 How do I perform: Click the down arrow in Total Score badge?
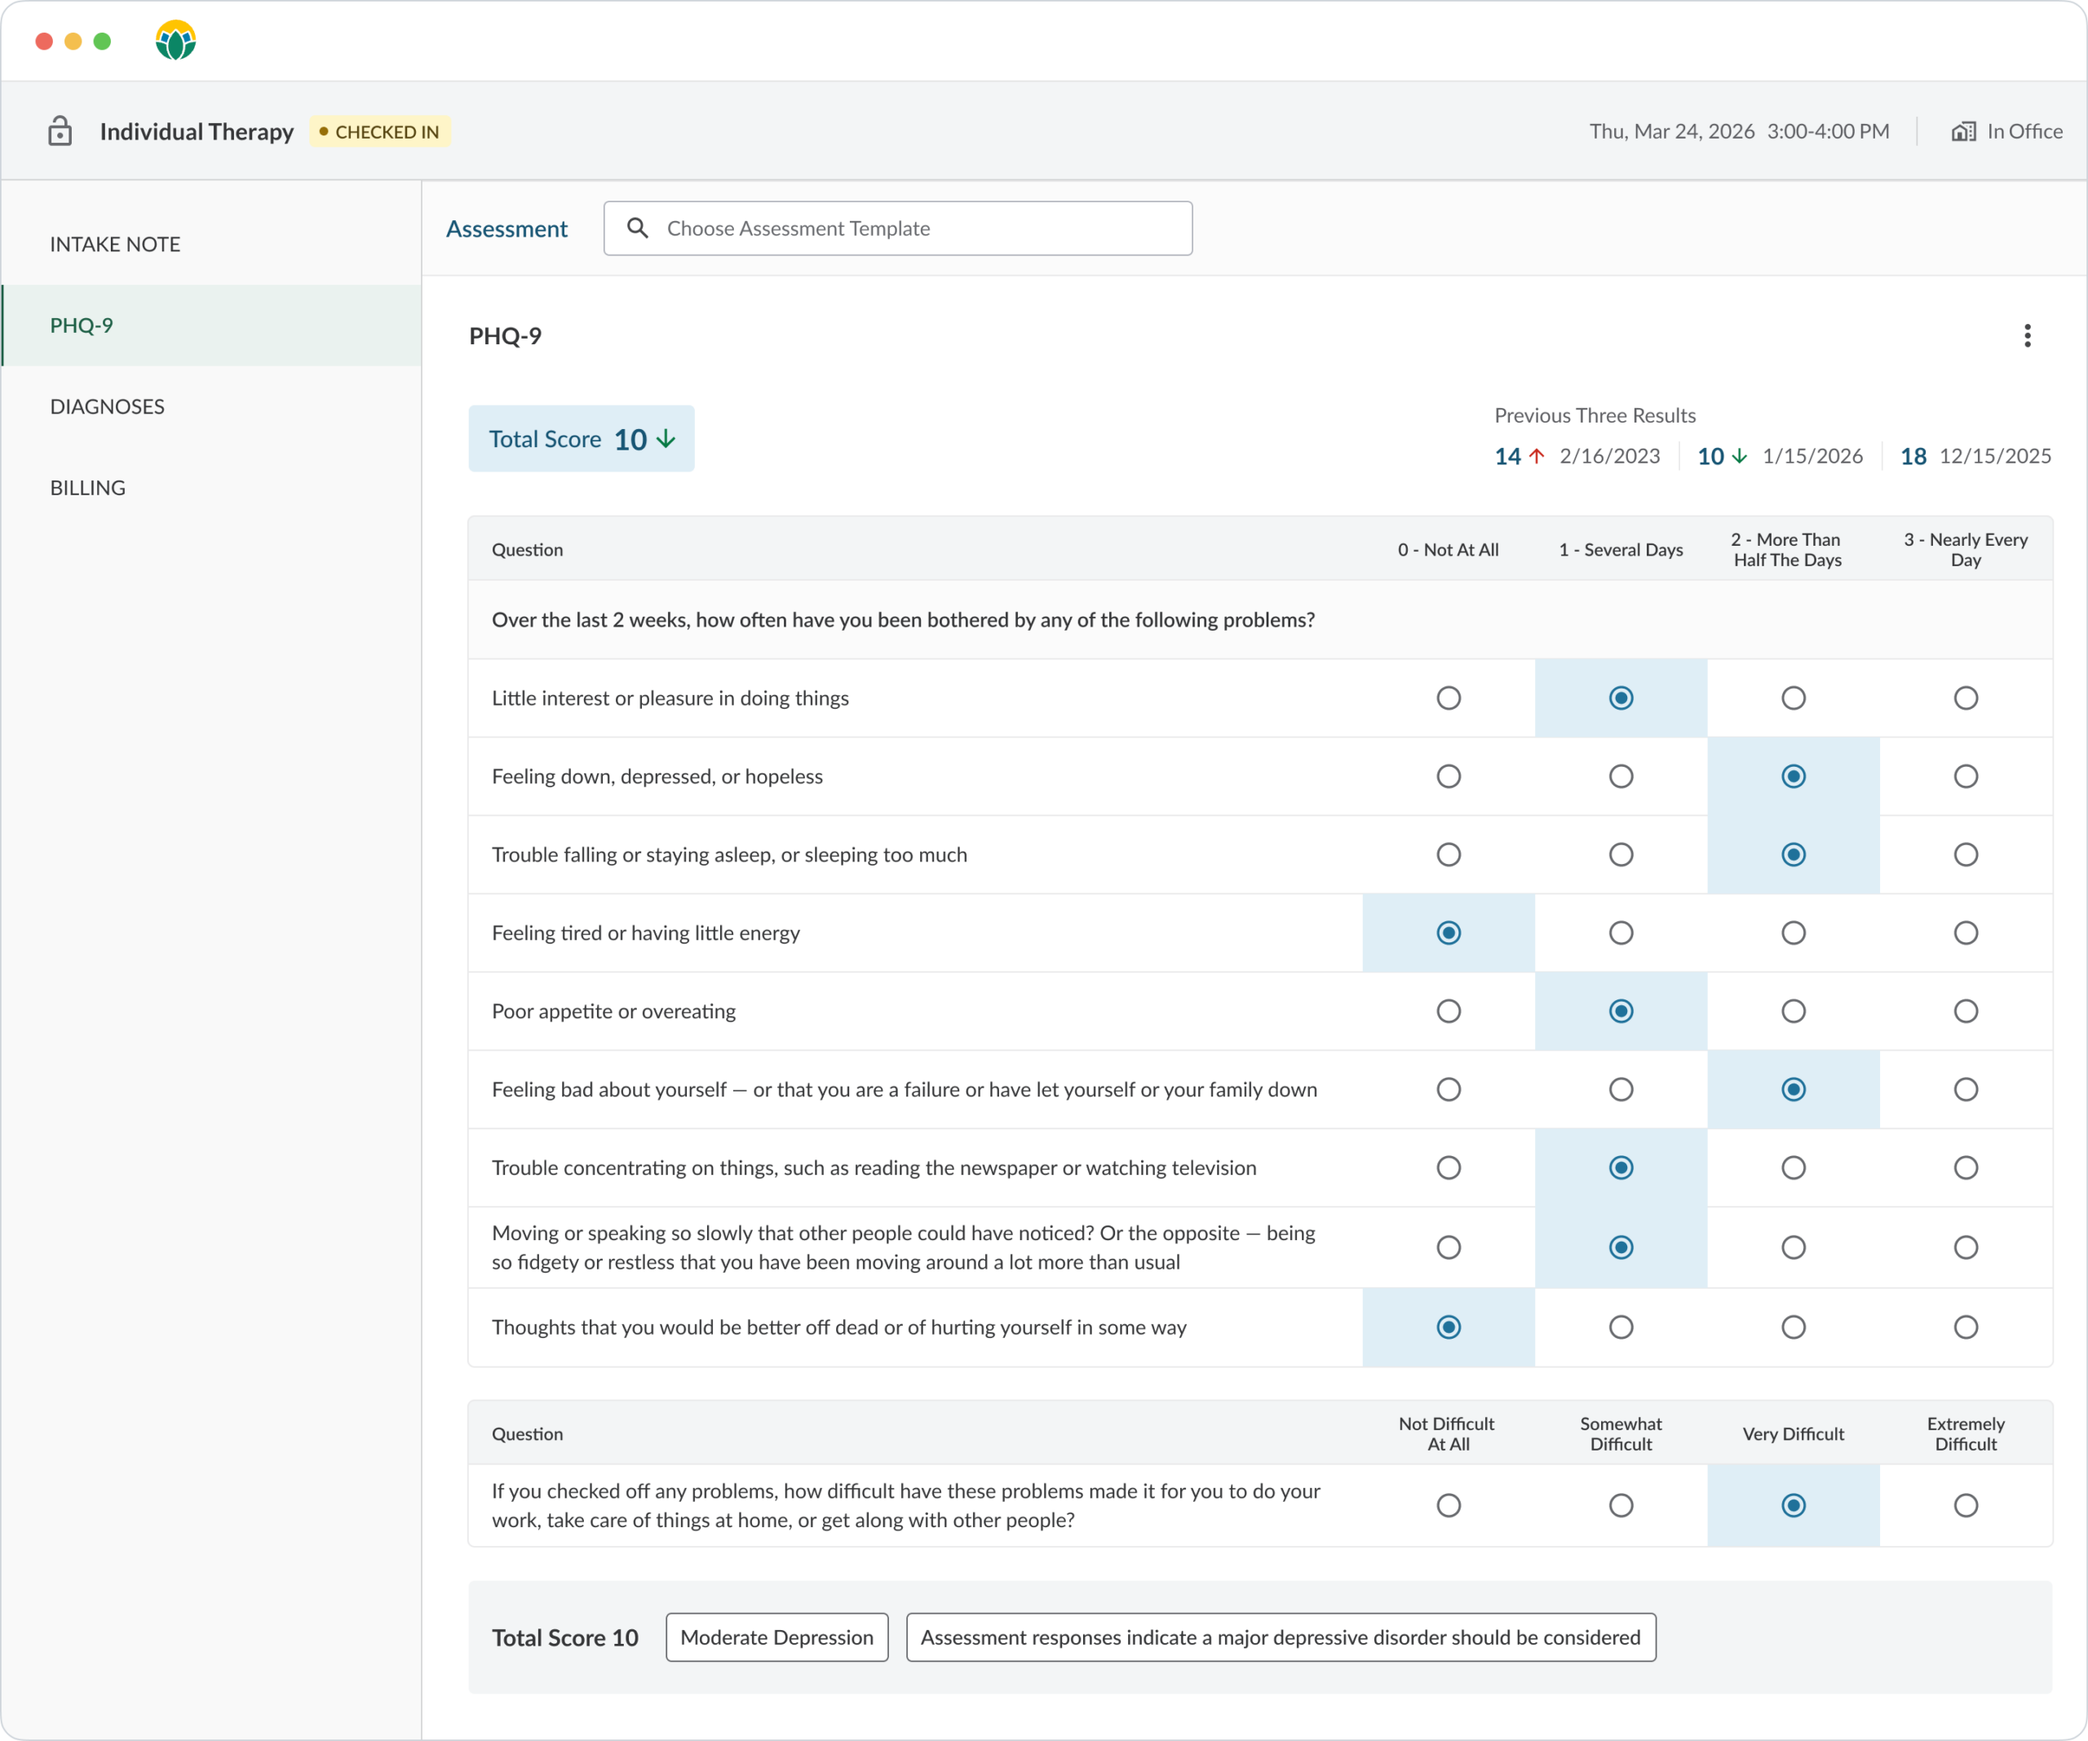666,440
